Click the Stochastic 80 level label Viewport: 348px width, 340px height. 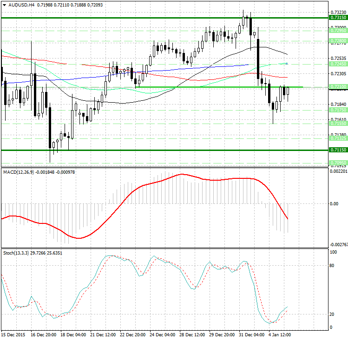point(332,266)
